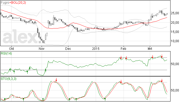Click the Mrt month label
This screenshot has height=102, width=183.
pyautogui.click(x=150, y=48)
